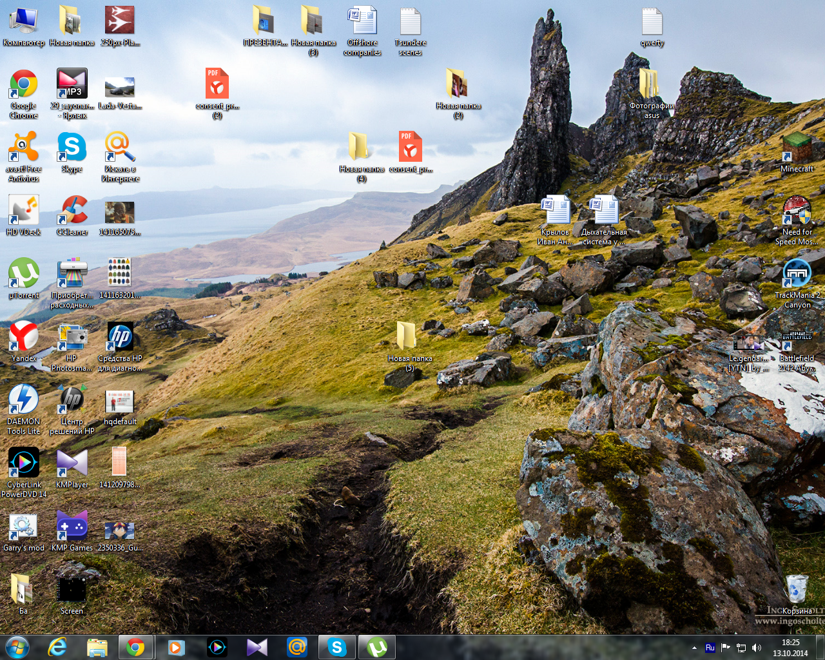Screen dimensions: 825x660
Task: Select the KMPlayer desktop icon
Action: (72, 463)
